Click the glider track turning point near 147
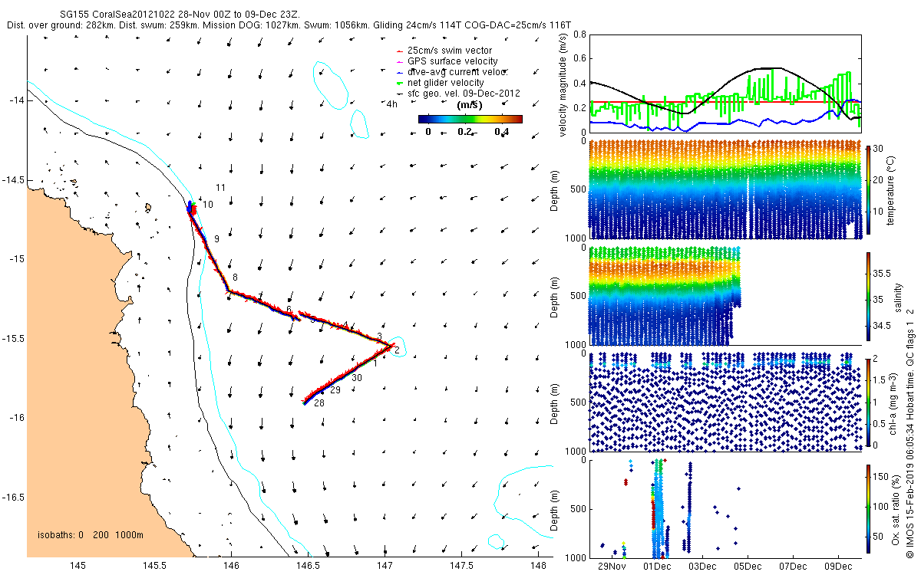This screenshot has width=921, height=575. (390, 347)
